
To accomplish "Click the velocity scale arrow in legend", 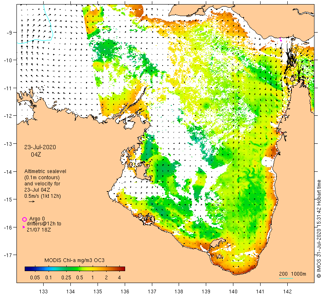I will point(32,201).
